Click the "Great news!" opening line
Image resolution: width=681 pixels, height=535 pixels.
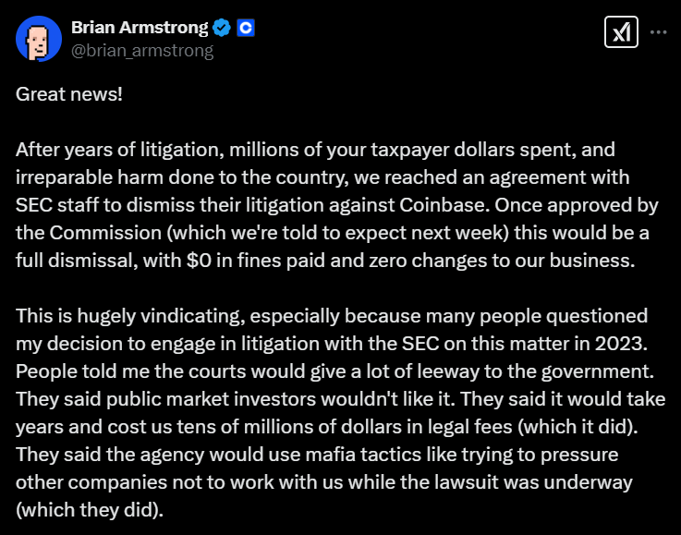(x=69, y=94)
